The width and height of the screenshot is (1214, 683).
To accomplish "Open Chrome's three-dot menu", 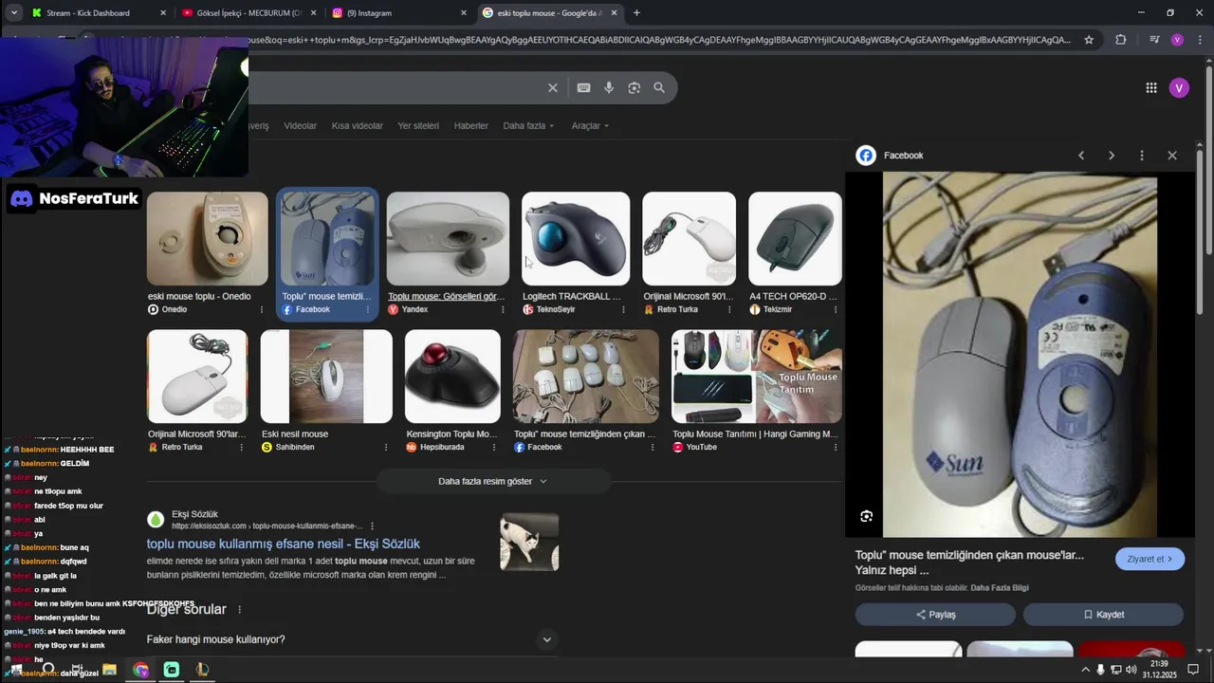I will (1198, 40).
